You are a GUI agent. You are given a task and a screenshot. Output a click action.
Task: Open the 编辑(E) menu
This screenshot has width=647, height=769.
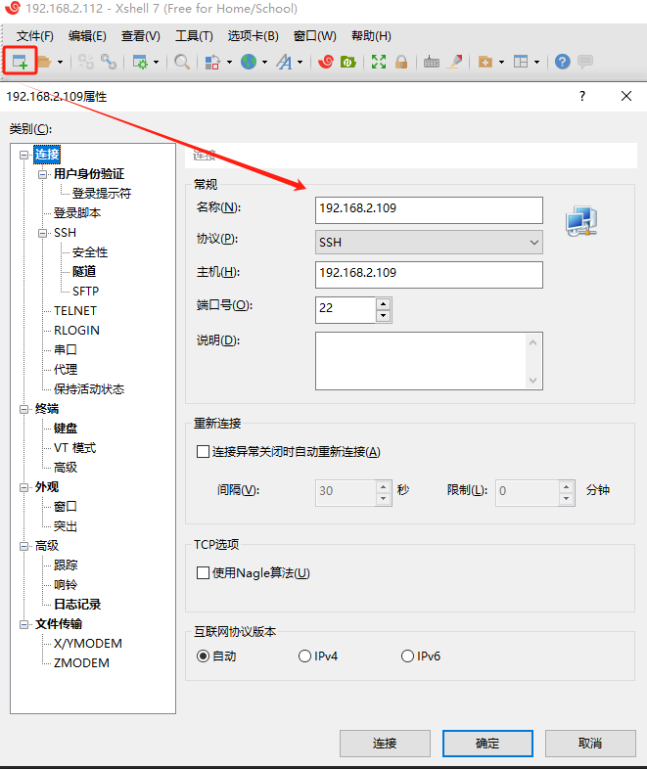click(87, 36)
